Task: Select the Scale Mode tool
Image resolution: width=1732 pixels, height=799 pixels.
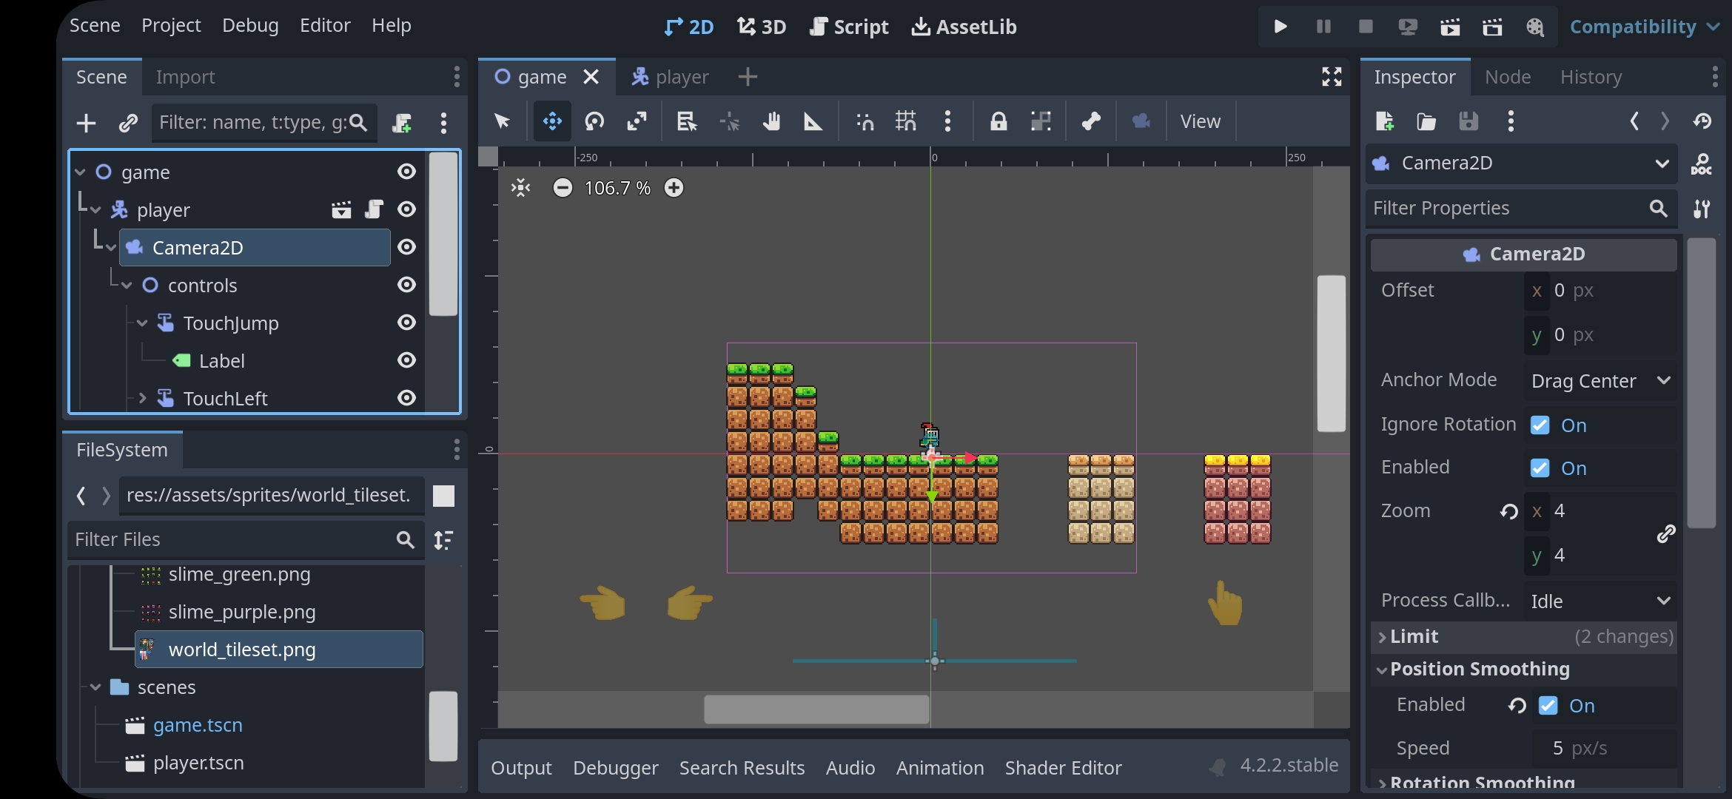Action: pyautogui.click(x=637, y=121)
